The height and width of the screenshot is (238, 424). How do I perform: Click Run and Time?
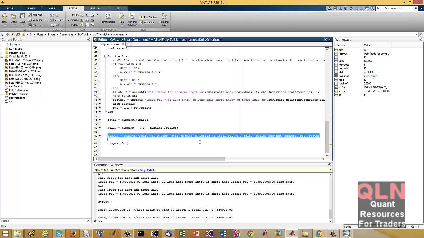164,20
